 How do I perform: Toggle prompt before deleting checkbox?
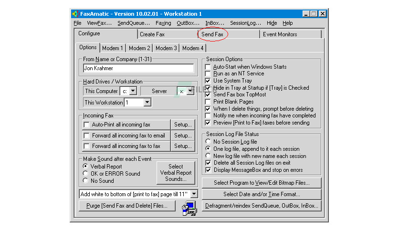208,109
